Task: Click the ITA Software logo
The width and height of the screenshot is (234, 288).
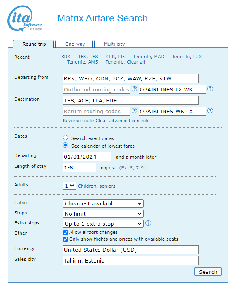Action: click(x=25, y=18)
